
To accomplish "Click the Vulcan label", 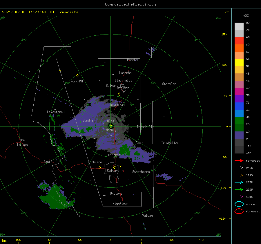I will click(x=147, y=216).
